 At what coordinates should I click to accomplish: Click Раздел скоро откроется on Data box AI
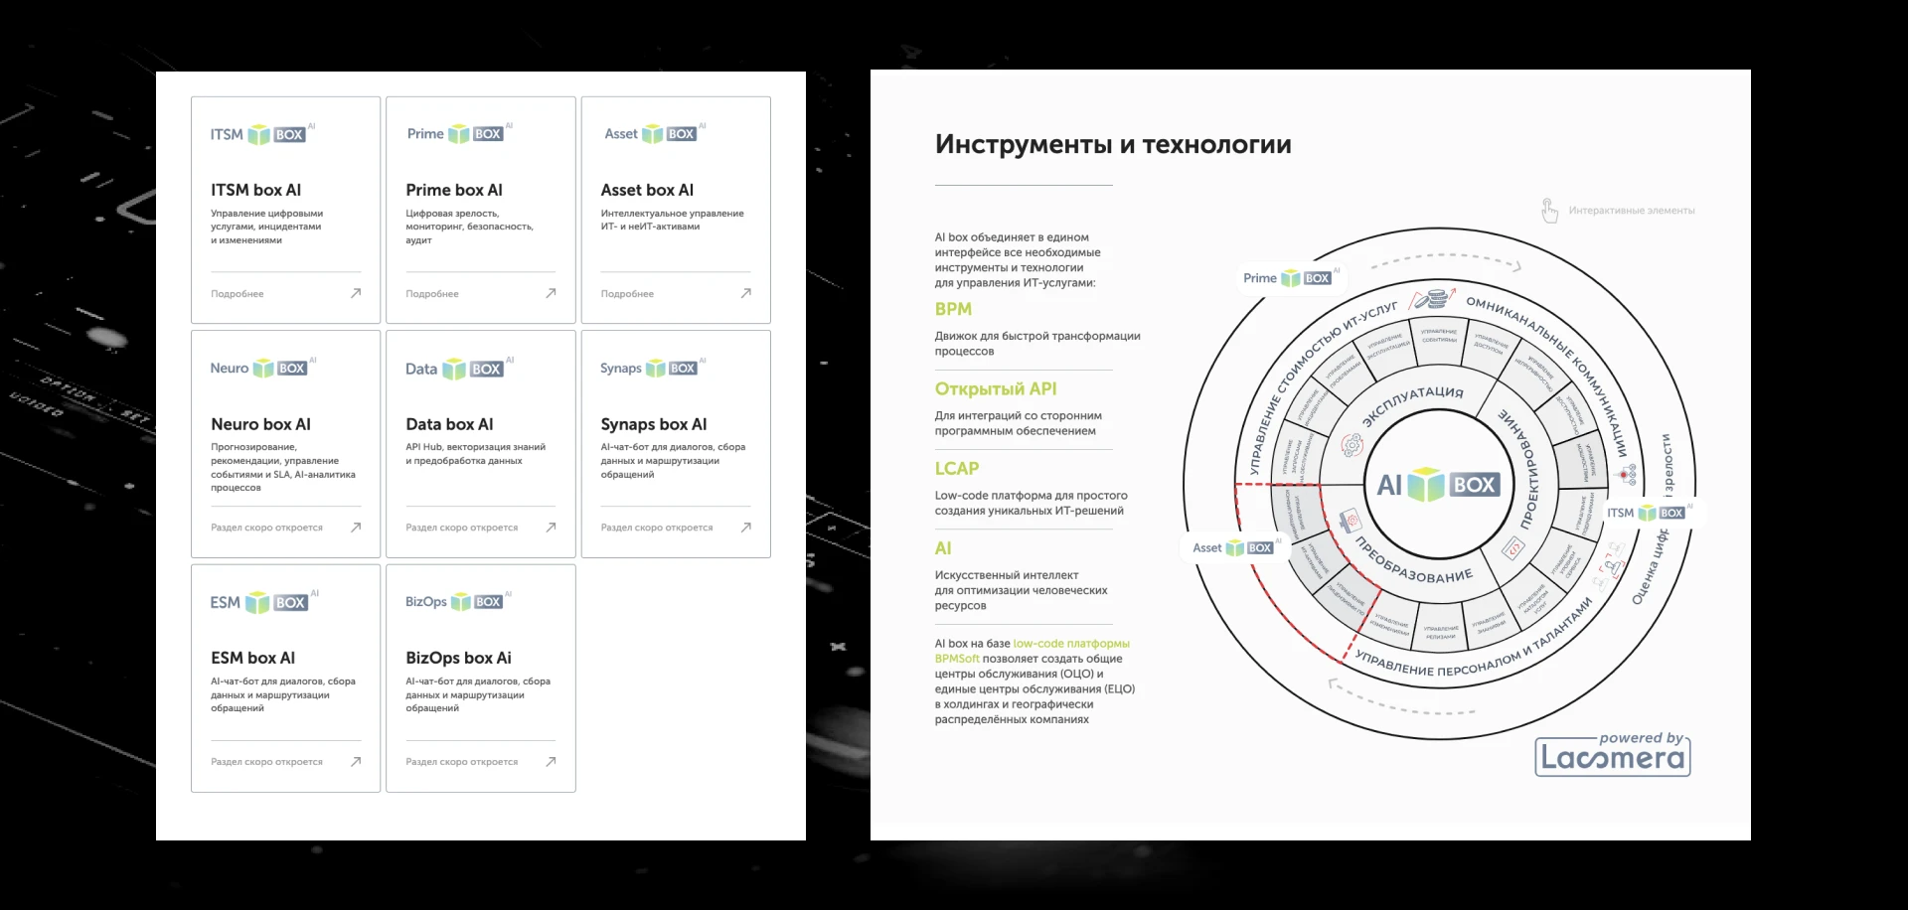461,527
